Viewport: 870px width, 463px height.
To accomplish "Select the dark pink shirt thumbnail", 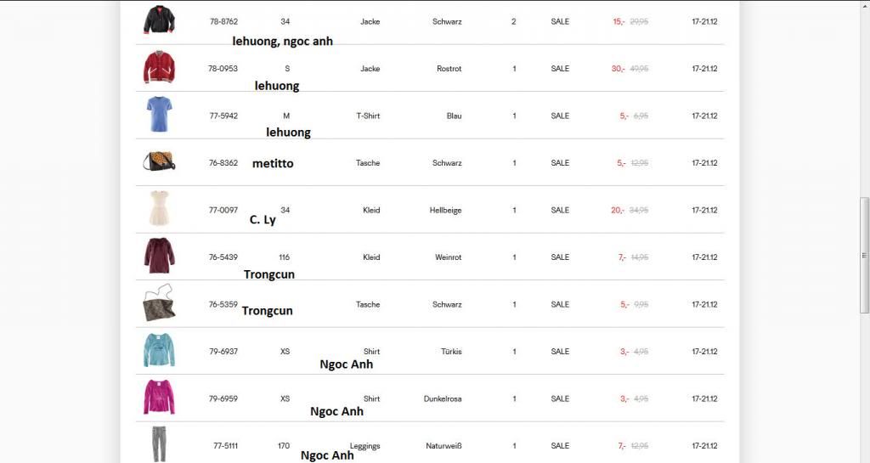I will 159,398.
